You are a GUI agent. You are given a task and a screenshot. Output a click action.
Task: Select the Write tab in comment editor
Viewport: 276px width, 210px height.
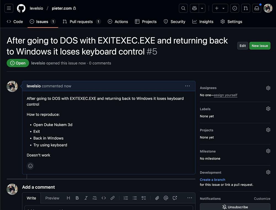31,198
